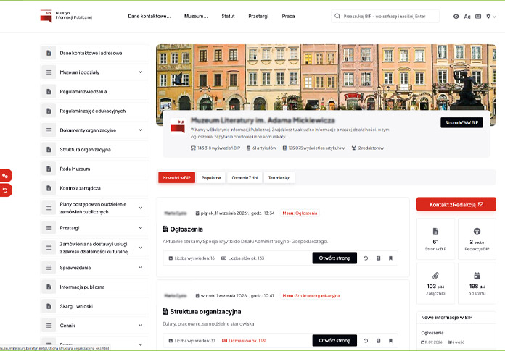Click Otwórz stronę for Struktura organizacyjna
The width and height of the screenshot is (505, 351).
[x=334, y=340]
